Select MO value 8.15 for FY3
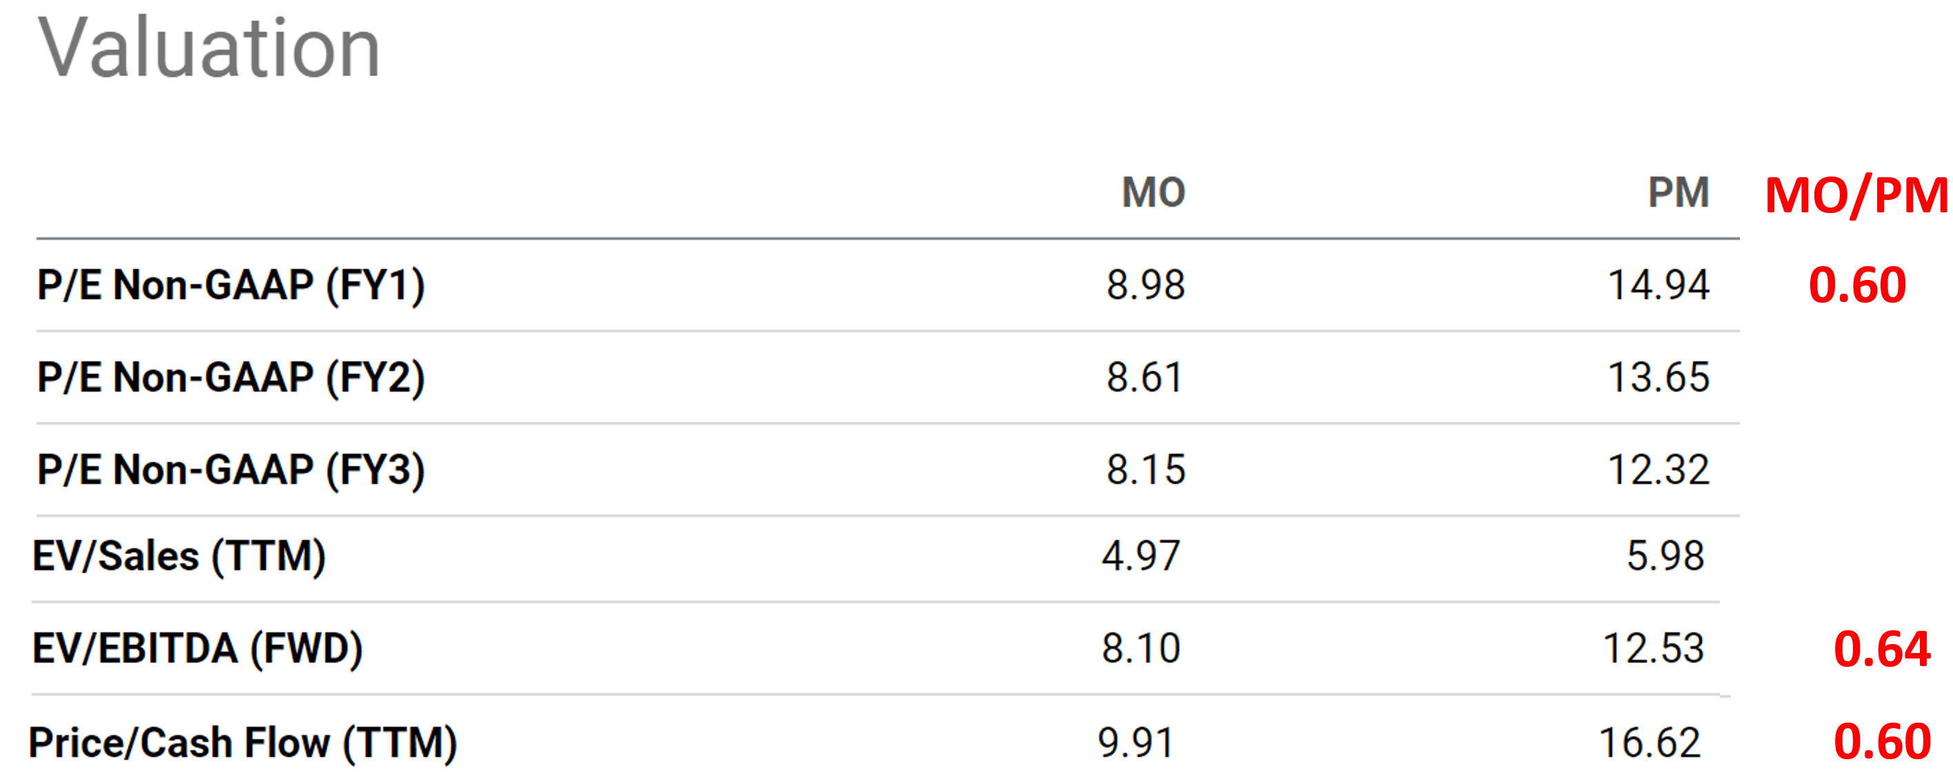Image resolution: width=1953 pixels, height=784 pixels. [1145, 471]
